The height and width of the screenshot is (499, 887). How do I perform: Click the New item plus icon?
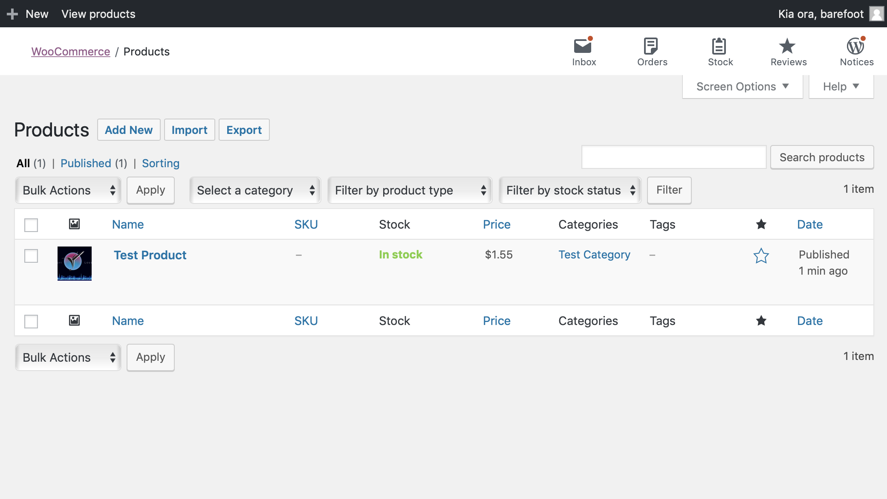13,13
